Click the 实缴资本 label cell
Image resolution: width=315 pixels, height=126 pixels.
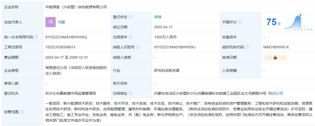pyautogui.click(x=241, y=37)
